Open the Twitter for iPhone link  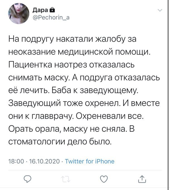pyautogui.click(x=89, y=161)
